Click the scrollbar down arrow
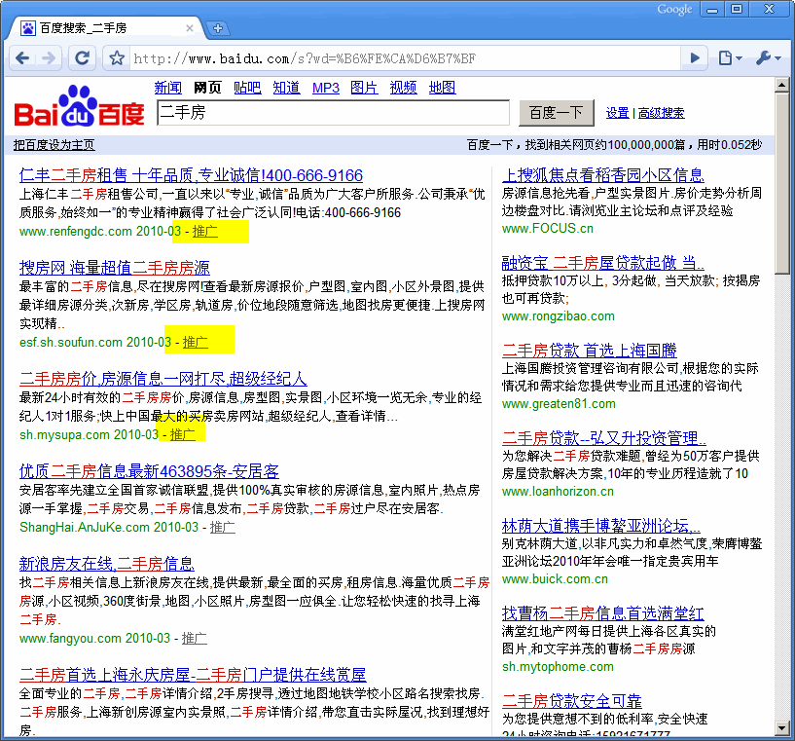The image size is (795, 741). 781,728
